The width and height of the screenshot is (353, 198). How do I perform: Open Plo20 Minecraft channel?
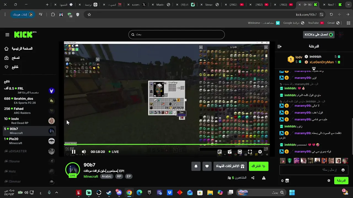click(30, 141)
